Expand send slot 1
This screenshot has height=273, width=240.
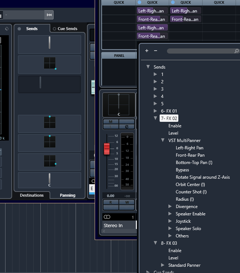click(x=155, y=74)
